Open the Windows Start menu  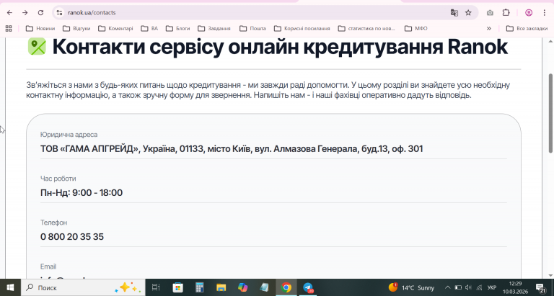(10, 287)
